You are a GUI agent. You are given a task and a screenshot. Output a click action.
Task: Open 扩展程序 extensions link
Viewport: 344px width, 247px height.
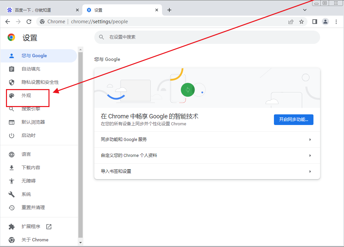pos(39,227)
